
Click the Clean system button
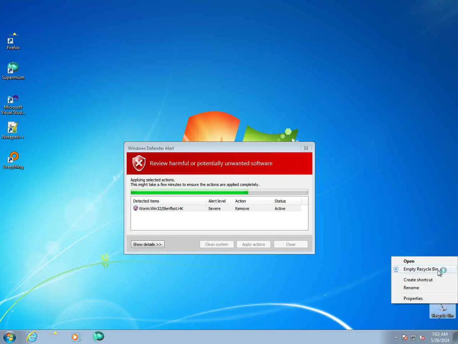pos(216,244)
